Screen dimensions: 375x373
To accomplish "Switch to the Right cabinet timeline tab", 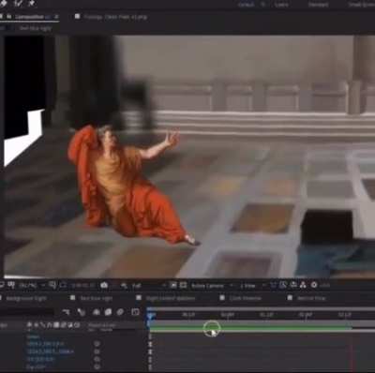I will (x=171, y=298).
